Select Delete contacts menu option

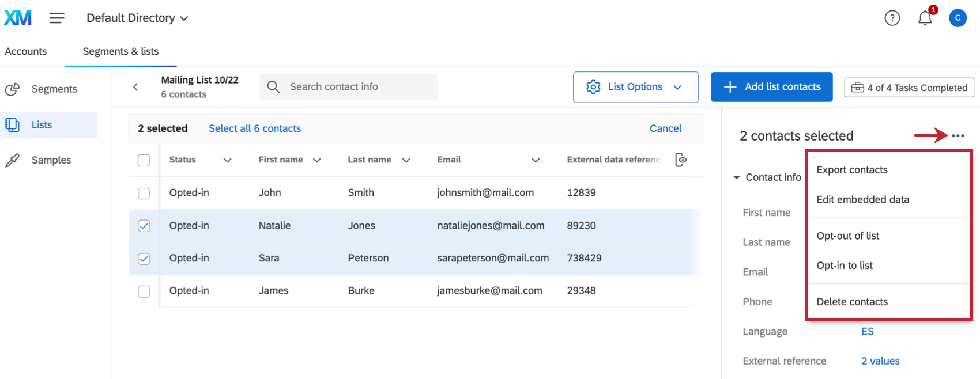pos(851,302)
